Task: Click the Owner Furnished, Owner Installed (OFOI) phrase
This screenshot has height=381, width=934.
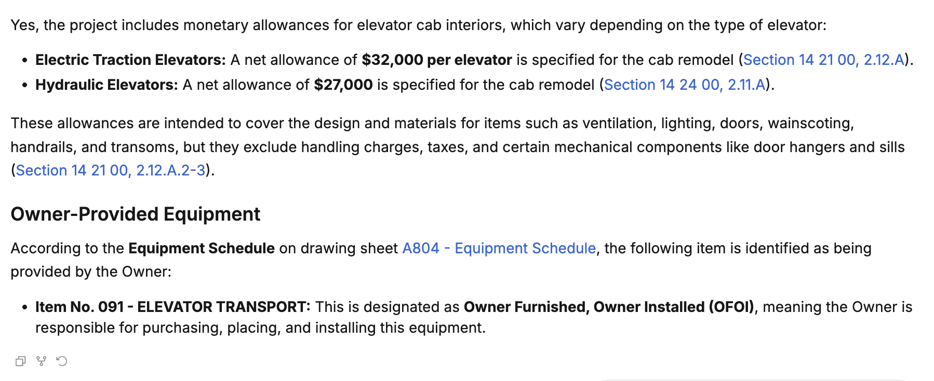Action: tap(608, 307)
